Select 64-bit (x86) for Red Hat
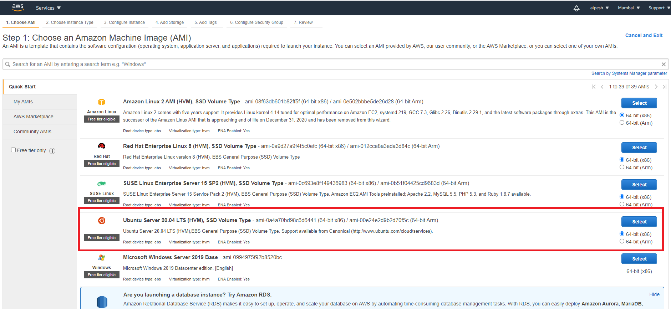671x309 pixels. pyautogui.click(x=622, y=160)
